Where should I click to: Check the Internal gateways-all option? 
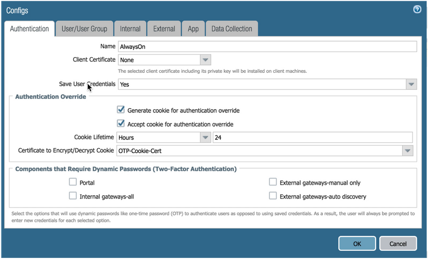click(73, 196)
